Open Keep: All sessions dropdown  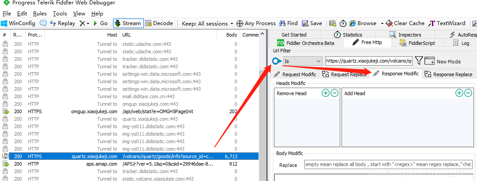[x=207, y=23]
